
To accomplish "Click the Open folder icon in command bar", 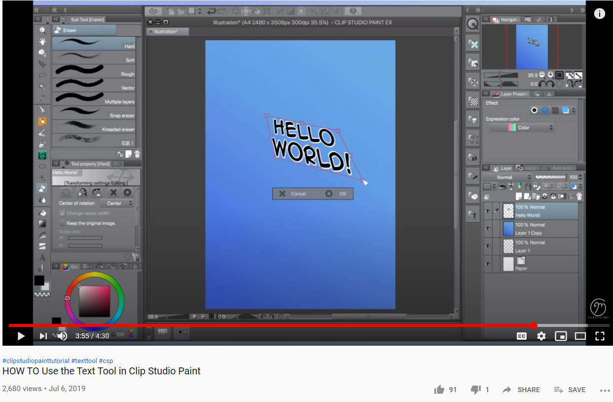I will pos(180,11).
